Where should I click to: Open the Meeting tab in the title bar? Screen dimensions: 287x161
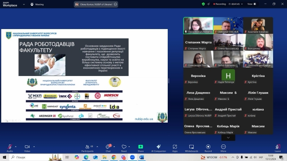click(37, 4)
